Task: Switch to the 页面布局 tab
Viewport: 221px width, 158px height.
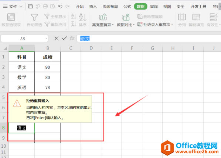Action: click(110, 7)
